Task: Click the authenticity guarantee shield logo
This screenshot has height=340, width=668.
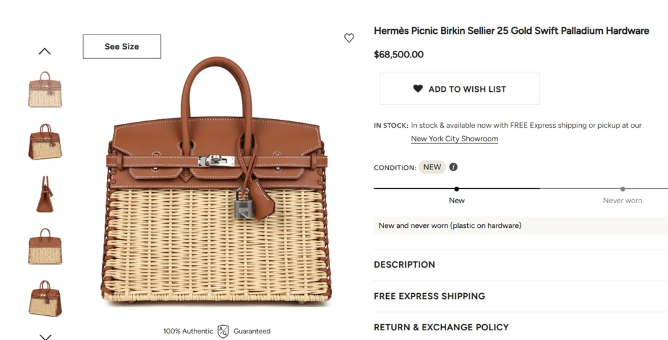Action: 223,331
